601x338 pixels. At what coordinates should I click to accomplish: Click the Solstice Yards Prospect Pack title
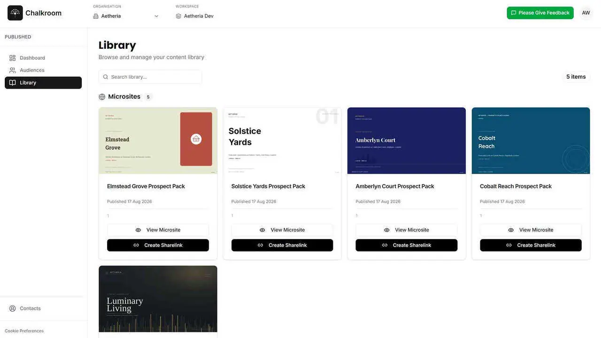268,186
